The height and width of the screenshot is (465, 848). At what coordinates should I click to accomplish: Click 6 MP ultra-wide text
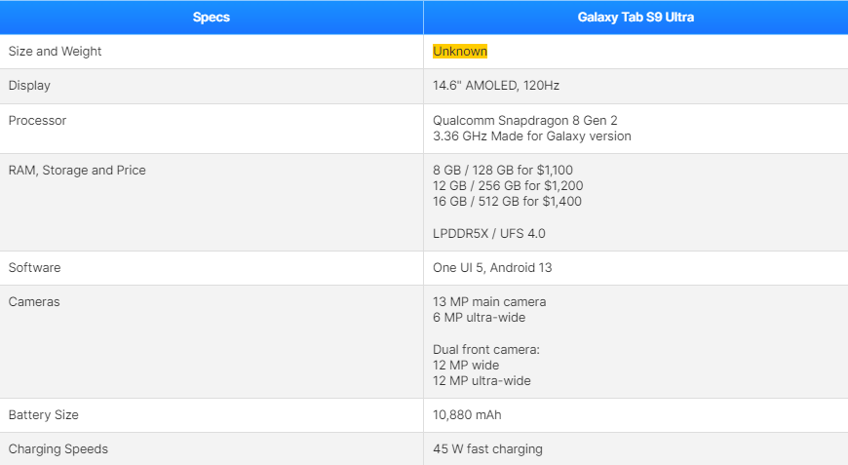pyautogui.click(x=479, y=318)
